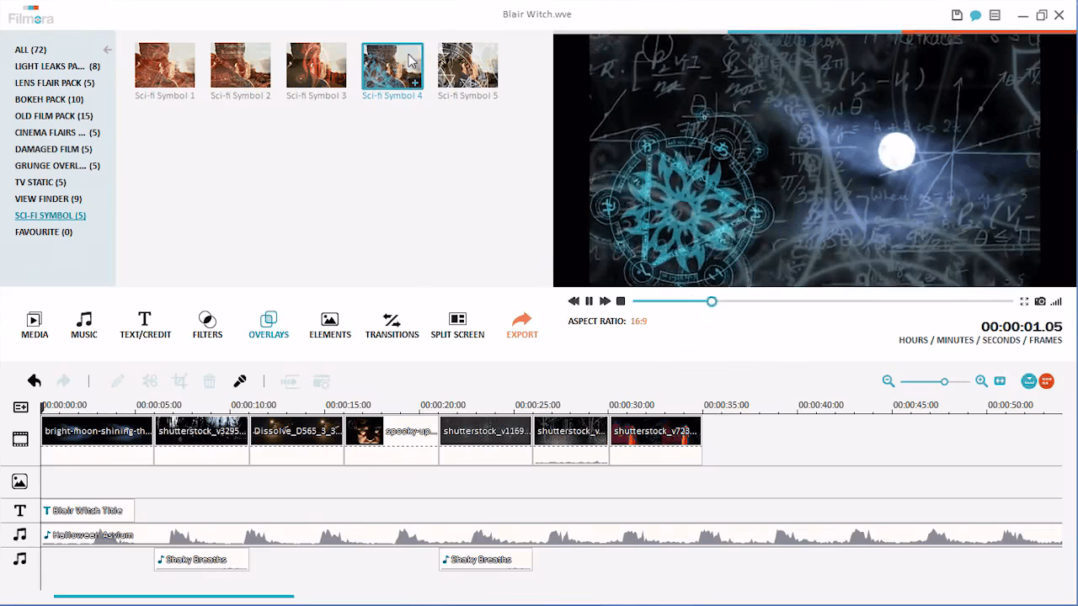This screenshot has height=606, width=1078.
Task: Select the Sci-fi Symbol 5 overlay thumbnail
Action: (x=468, y=65)
